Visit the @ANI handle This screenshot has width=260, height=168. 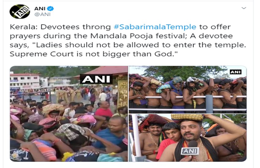click(x=43, y=14)
